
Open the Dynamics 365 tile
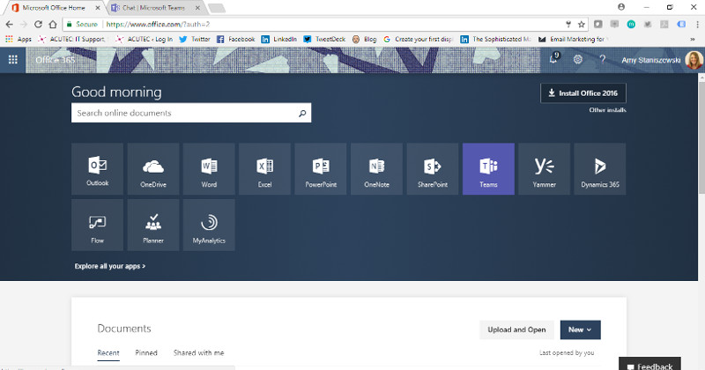click(x=600, y=168)
